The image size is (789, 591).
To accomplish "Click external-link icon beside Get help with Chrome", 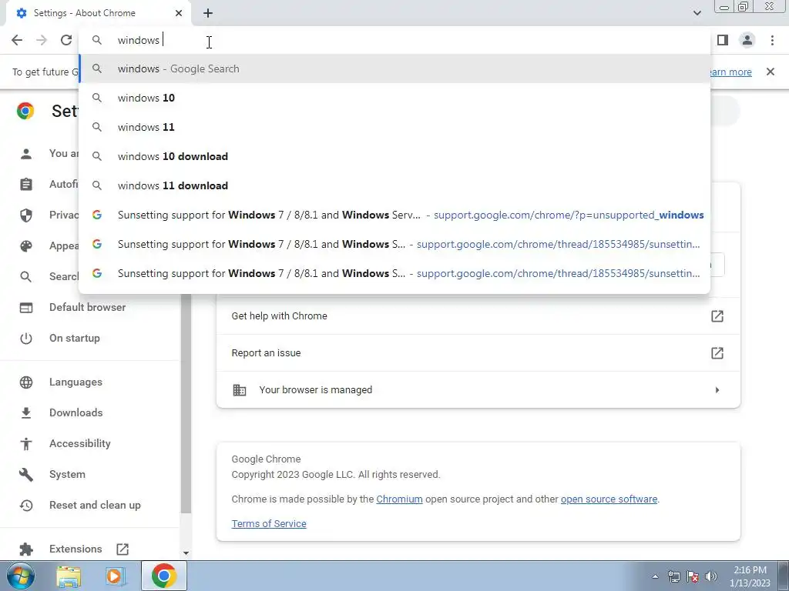I will (x=717, y=316).
